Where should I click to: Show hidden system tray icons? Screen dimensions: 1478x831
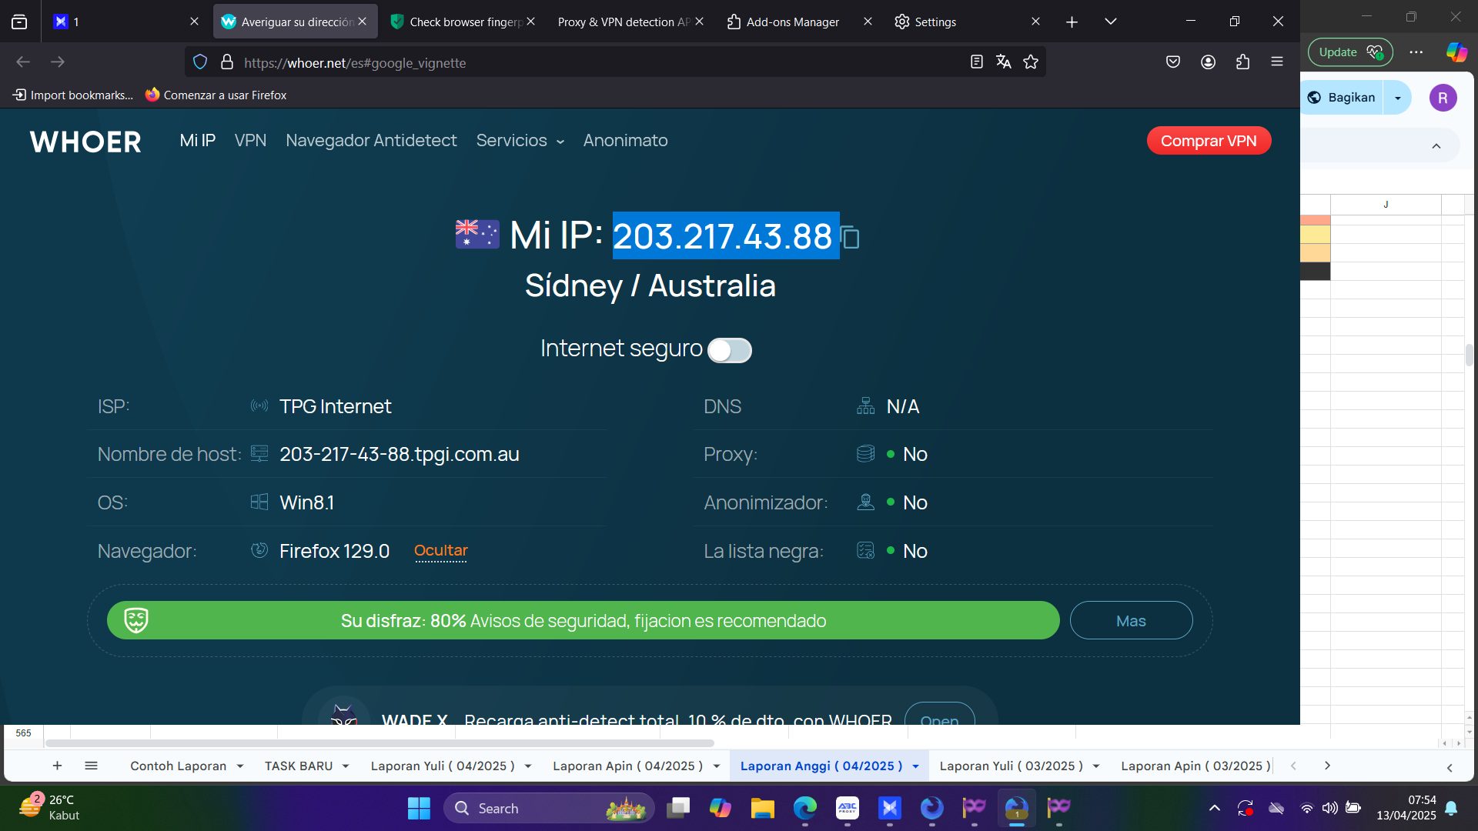point(1215,808)
